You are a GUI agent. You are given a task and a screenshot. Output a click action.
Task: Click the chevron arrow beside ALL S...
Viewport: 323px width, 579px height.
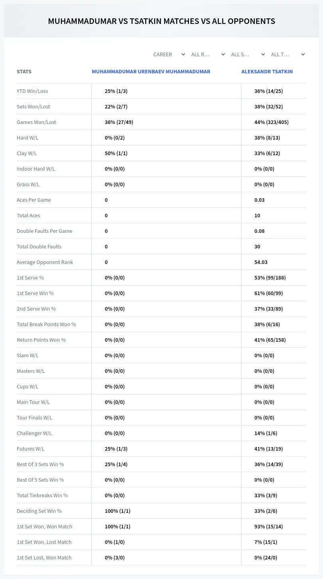coord(263,54)
